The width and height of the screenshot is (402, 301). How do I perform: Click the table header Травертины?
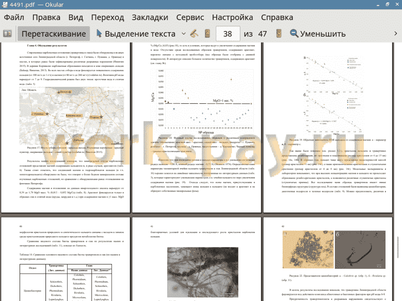pos(56,266)
